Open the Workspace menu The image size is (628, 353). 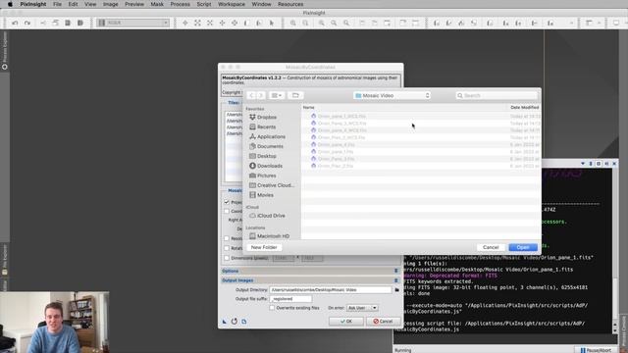click(232, 4)
